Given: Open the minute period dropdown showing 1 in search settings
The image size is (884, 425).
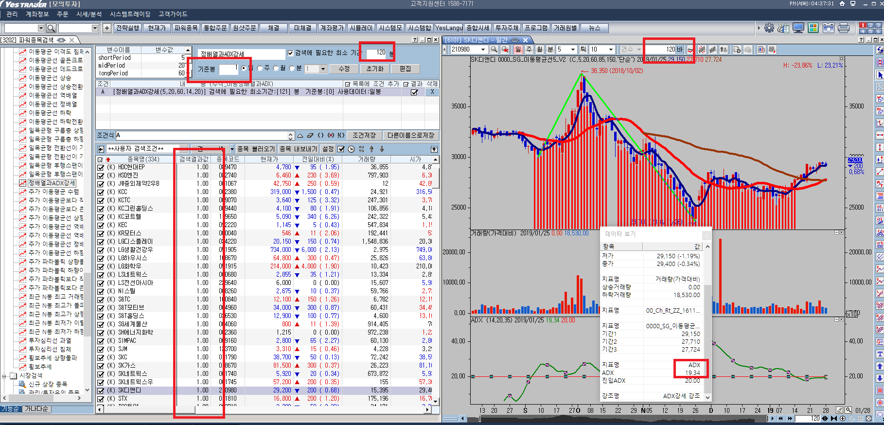Looking at the screenshot, I should tap(323, 69).
